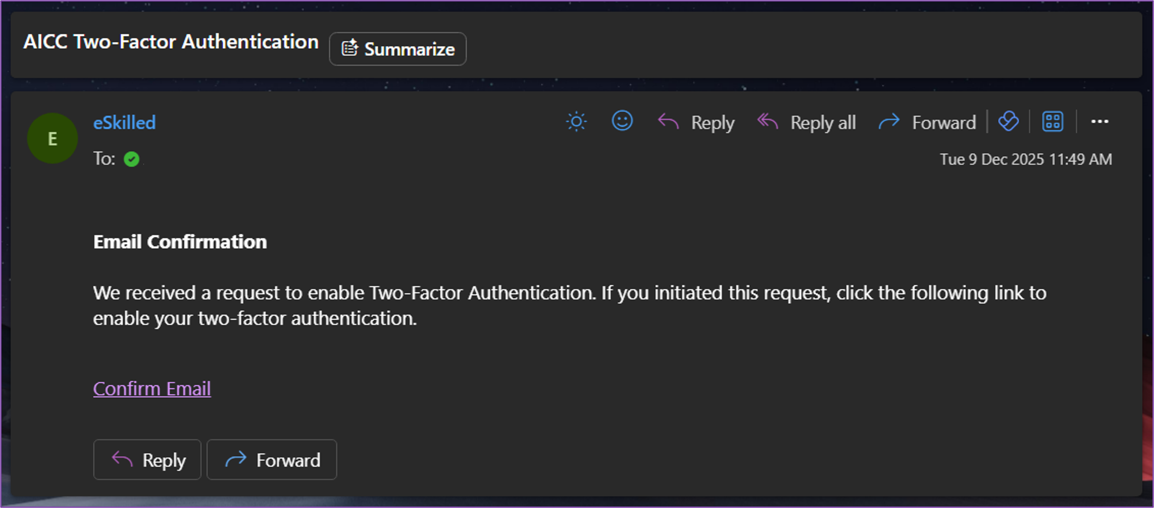
Task: Click the Email Confirmation heading
Action: click(x=180, y=242)
